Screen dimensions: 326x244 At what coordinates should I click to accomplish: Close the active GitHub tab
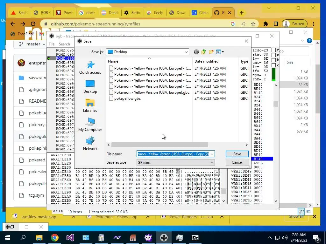[230, 13]
